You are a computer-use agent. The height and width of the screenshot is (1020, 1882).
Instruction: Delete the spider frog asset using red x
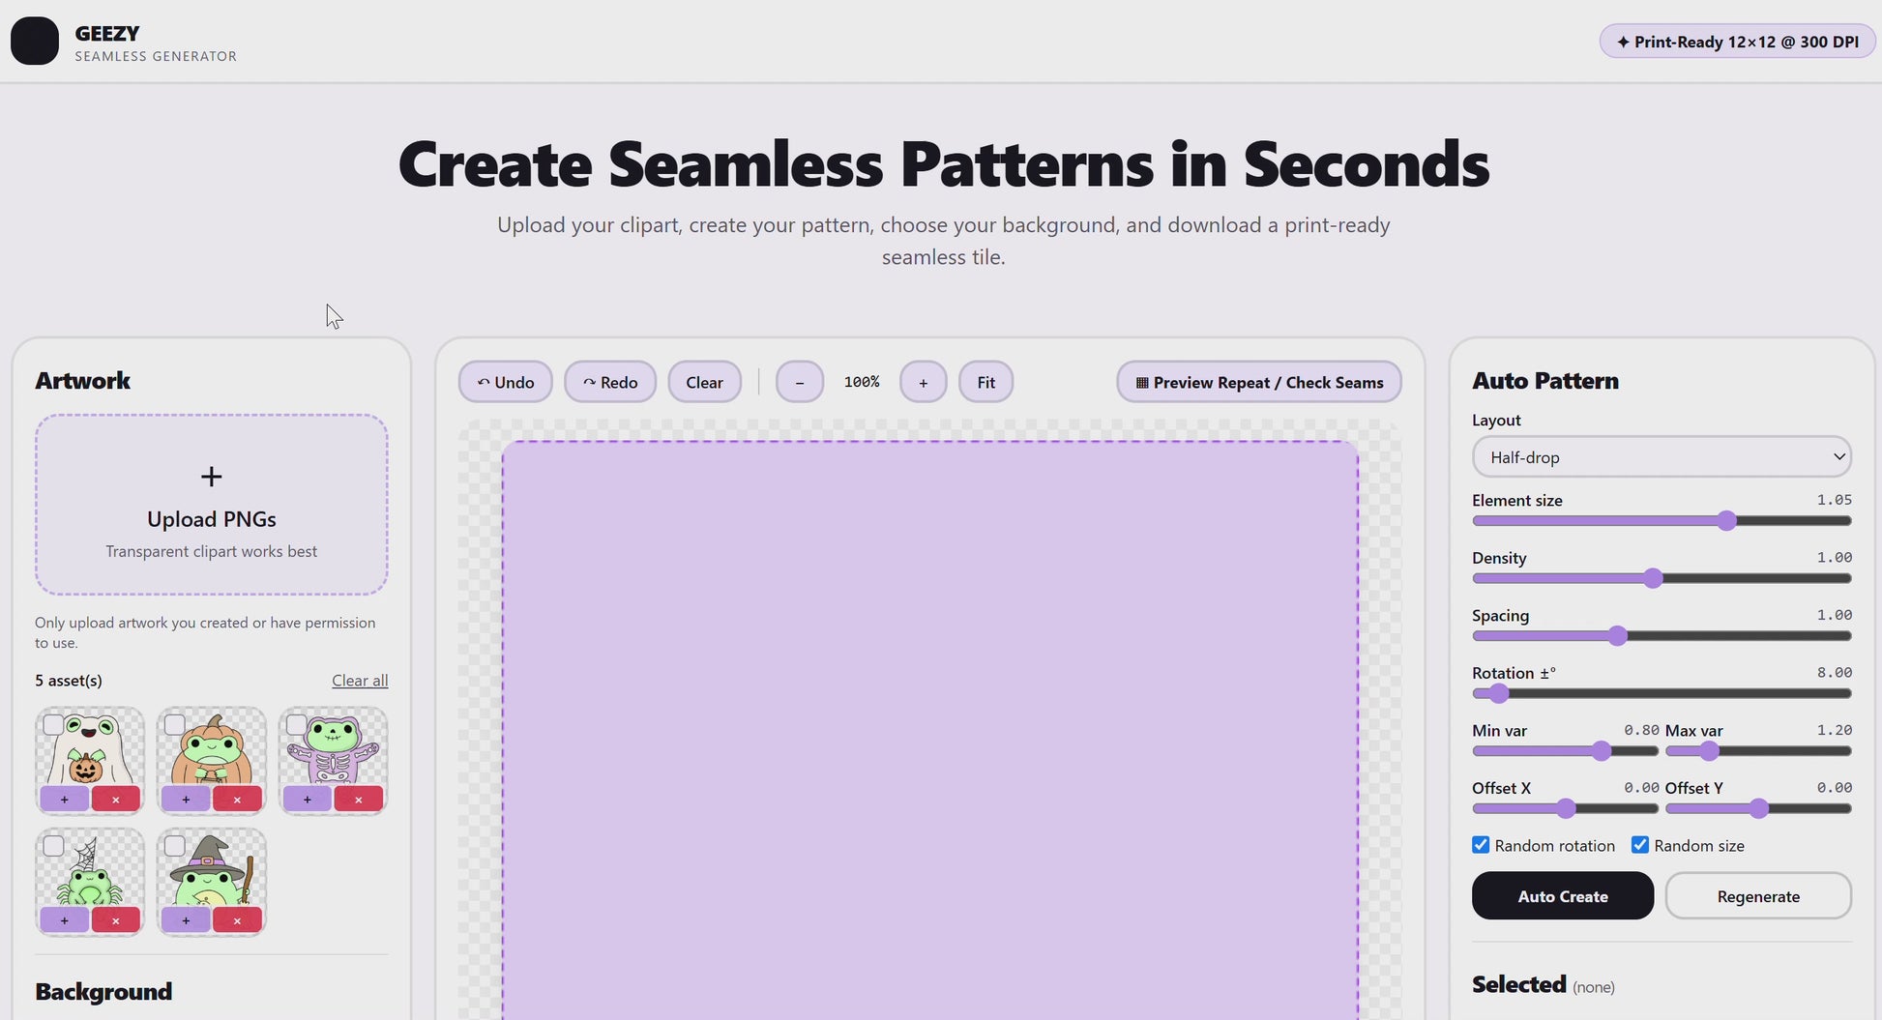pyautogui.click(x=116, y=920)
